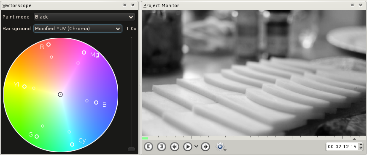This screenshot has width=367, height=155.
Task: Click the Background label
Action: pos(16,29)
